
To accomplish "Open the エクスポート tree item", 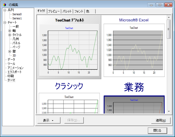I will 14,72.
